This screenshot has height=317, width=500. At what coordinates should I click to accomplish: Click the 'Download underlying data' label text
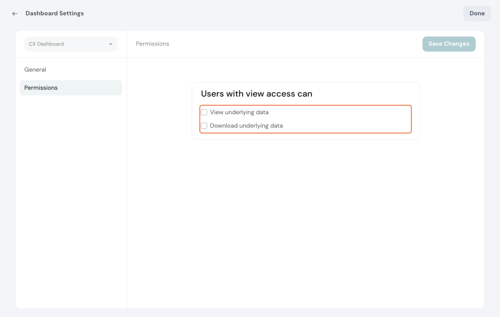pyautogui.click(x=246, y=126)
